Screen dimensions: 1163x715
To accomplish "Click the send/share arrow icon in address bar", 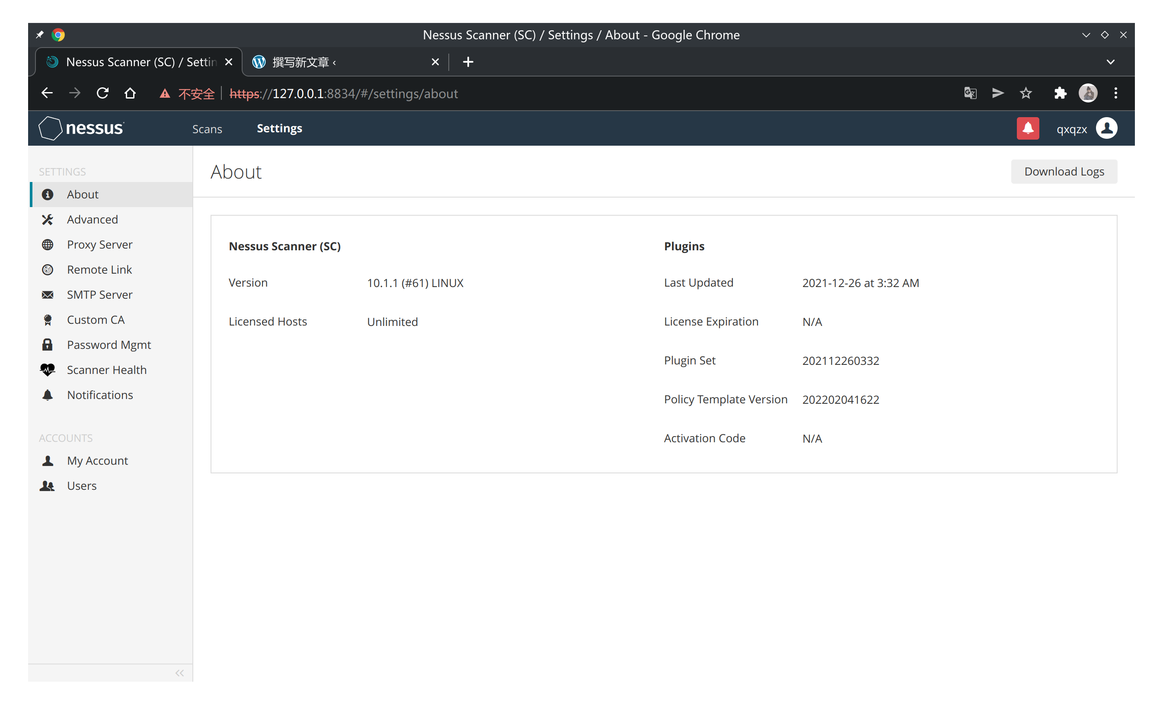I will pyautogui.click(x=998, y=93).
